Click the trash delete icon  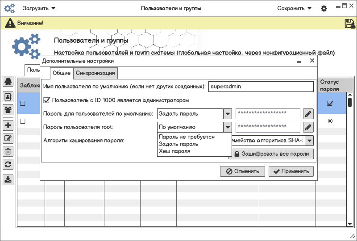tap(8, 151)
